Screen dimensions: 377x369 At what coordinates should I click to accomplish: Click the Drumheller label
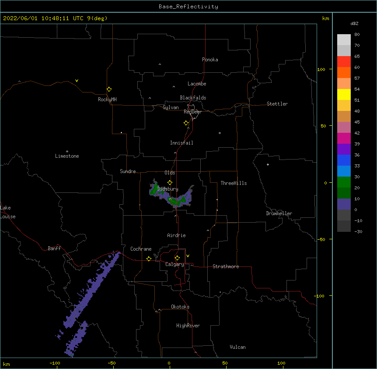coord(279,213)
